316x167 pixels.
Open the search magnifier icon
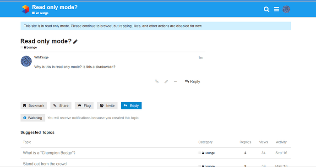pyautogui.click(x=267, y=9)
